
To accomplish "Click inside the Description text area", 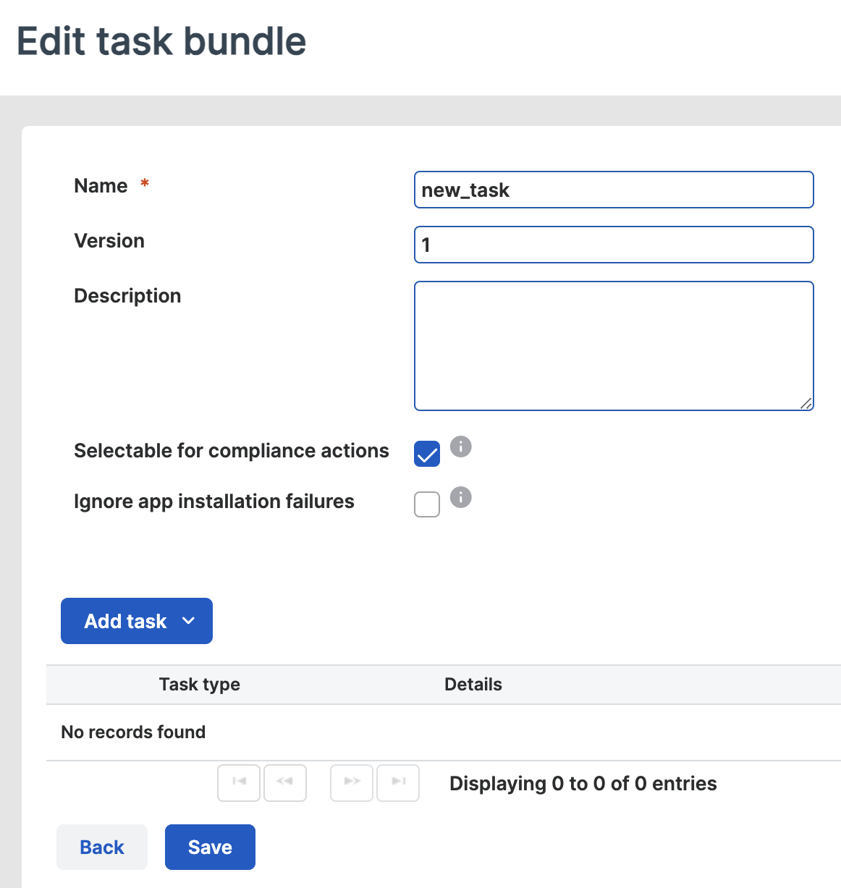I will 614,345.
